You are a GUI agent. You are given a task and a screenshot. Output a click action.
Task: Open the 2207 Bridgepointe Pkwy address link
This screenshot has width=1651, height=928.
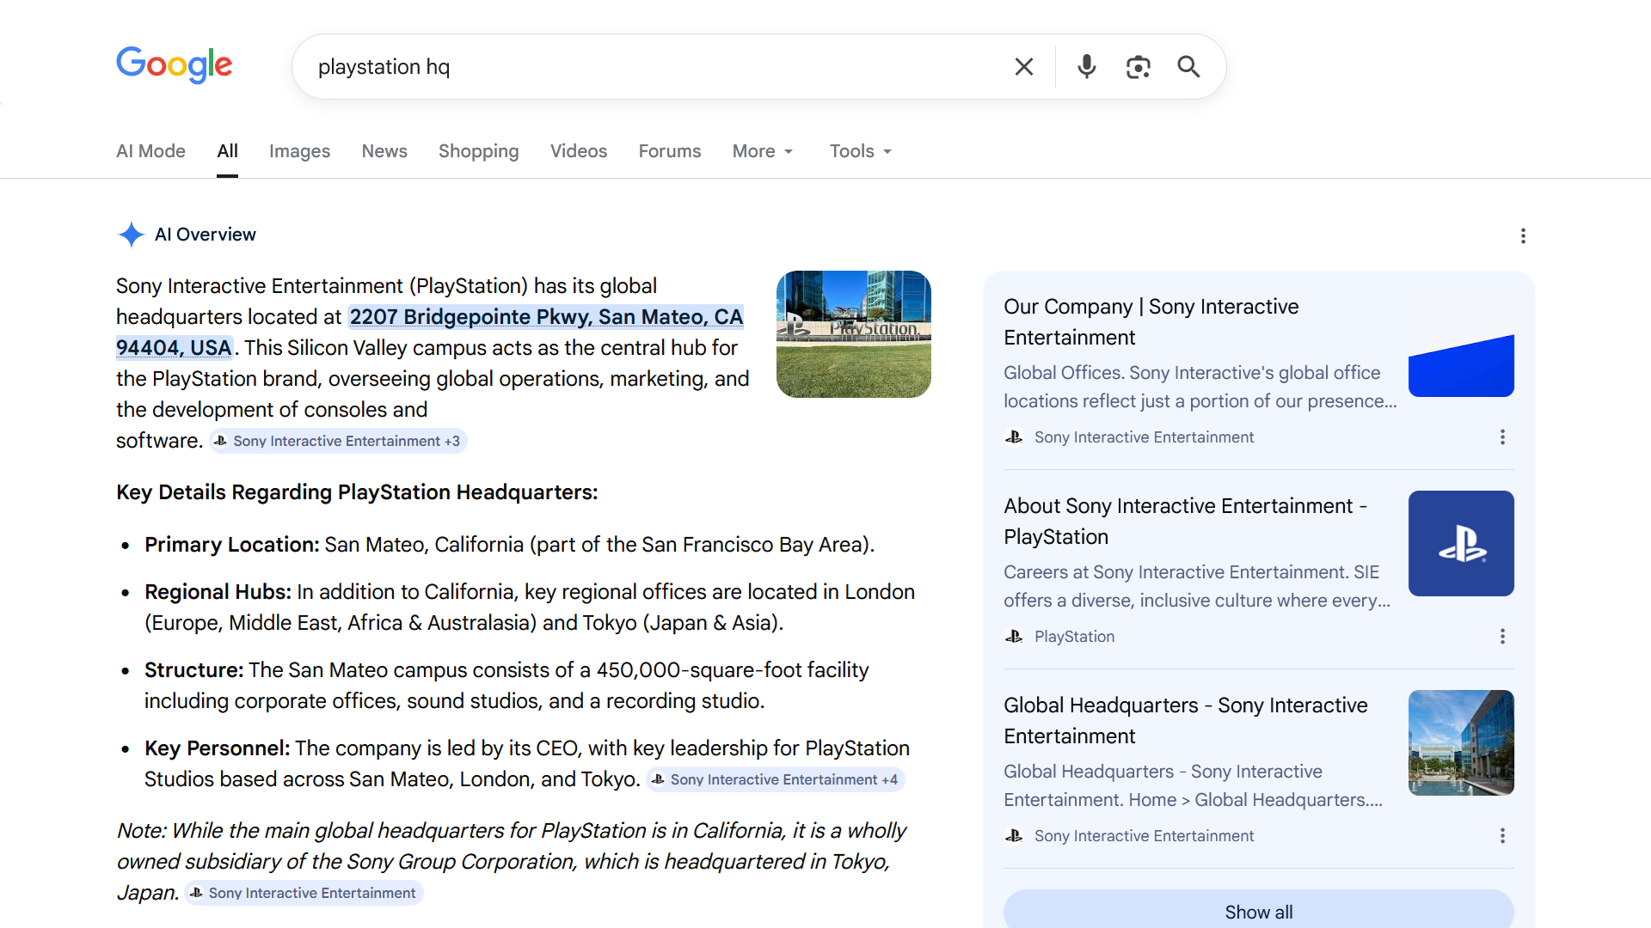[545, 317]
